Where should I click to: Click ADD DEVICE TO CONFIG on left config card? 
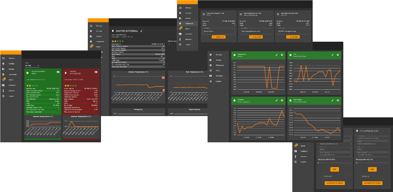point(335,183)
